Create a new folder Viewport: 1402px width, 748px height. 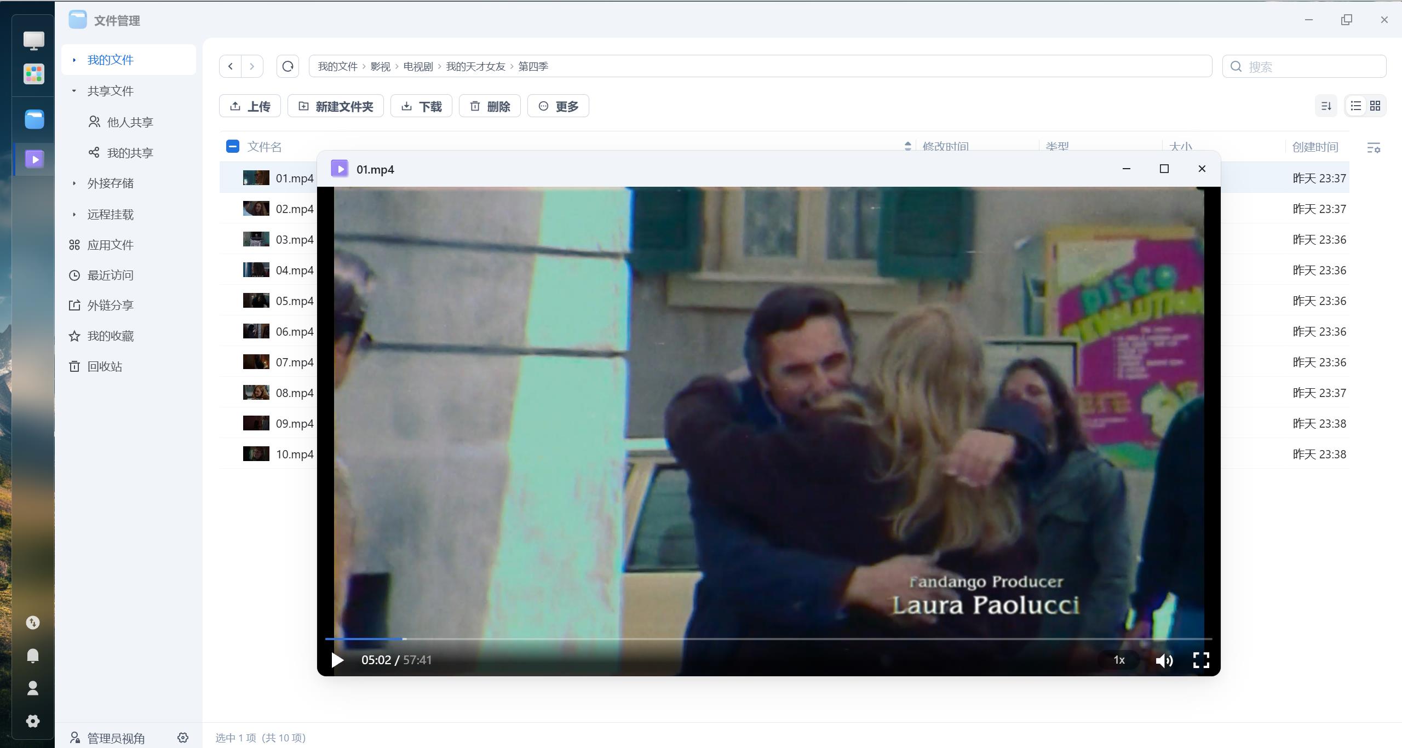(336, 106)
